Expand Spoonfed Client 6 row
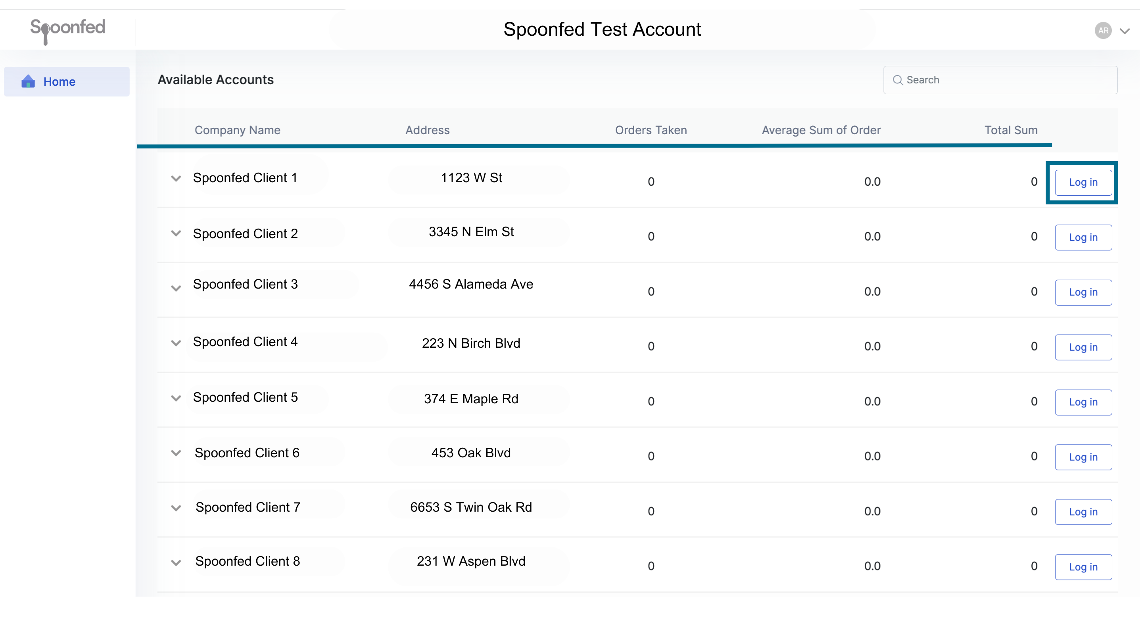Viewport: 1140px width, 624px height. pyautogui.click(x=176, y=453)
